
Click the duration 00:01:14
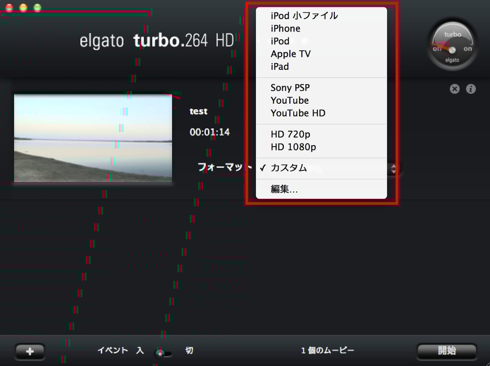(x=210, y=132)
